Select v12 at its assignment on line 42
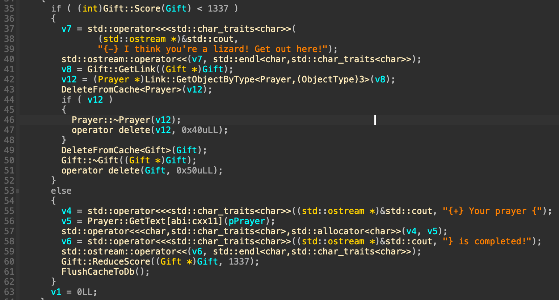The image size is (559, 300). point(69,79)
